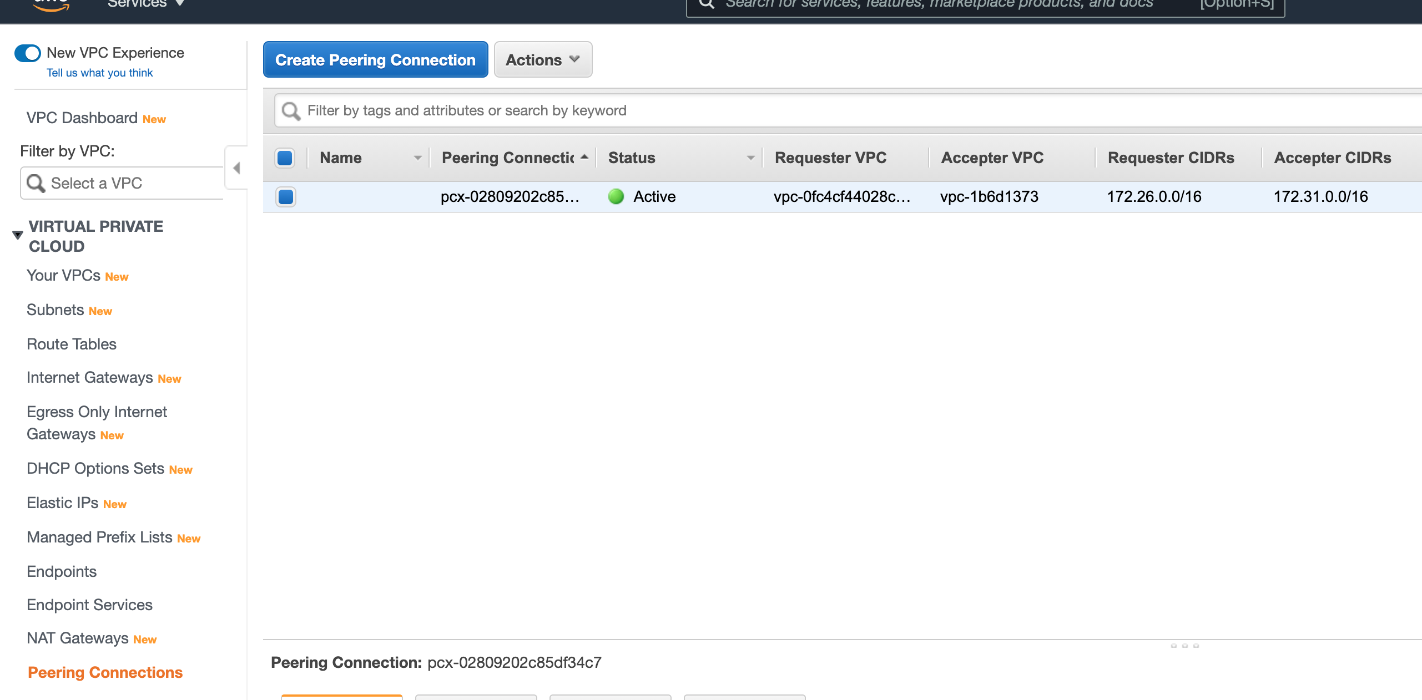This screenshot has width=1422, height=700.
Task: Open the Name column dropdown arrow
Action: (418, 158)
